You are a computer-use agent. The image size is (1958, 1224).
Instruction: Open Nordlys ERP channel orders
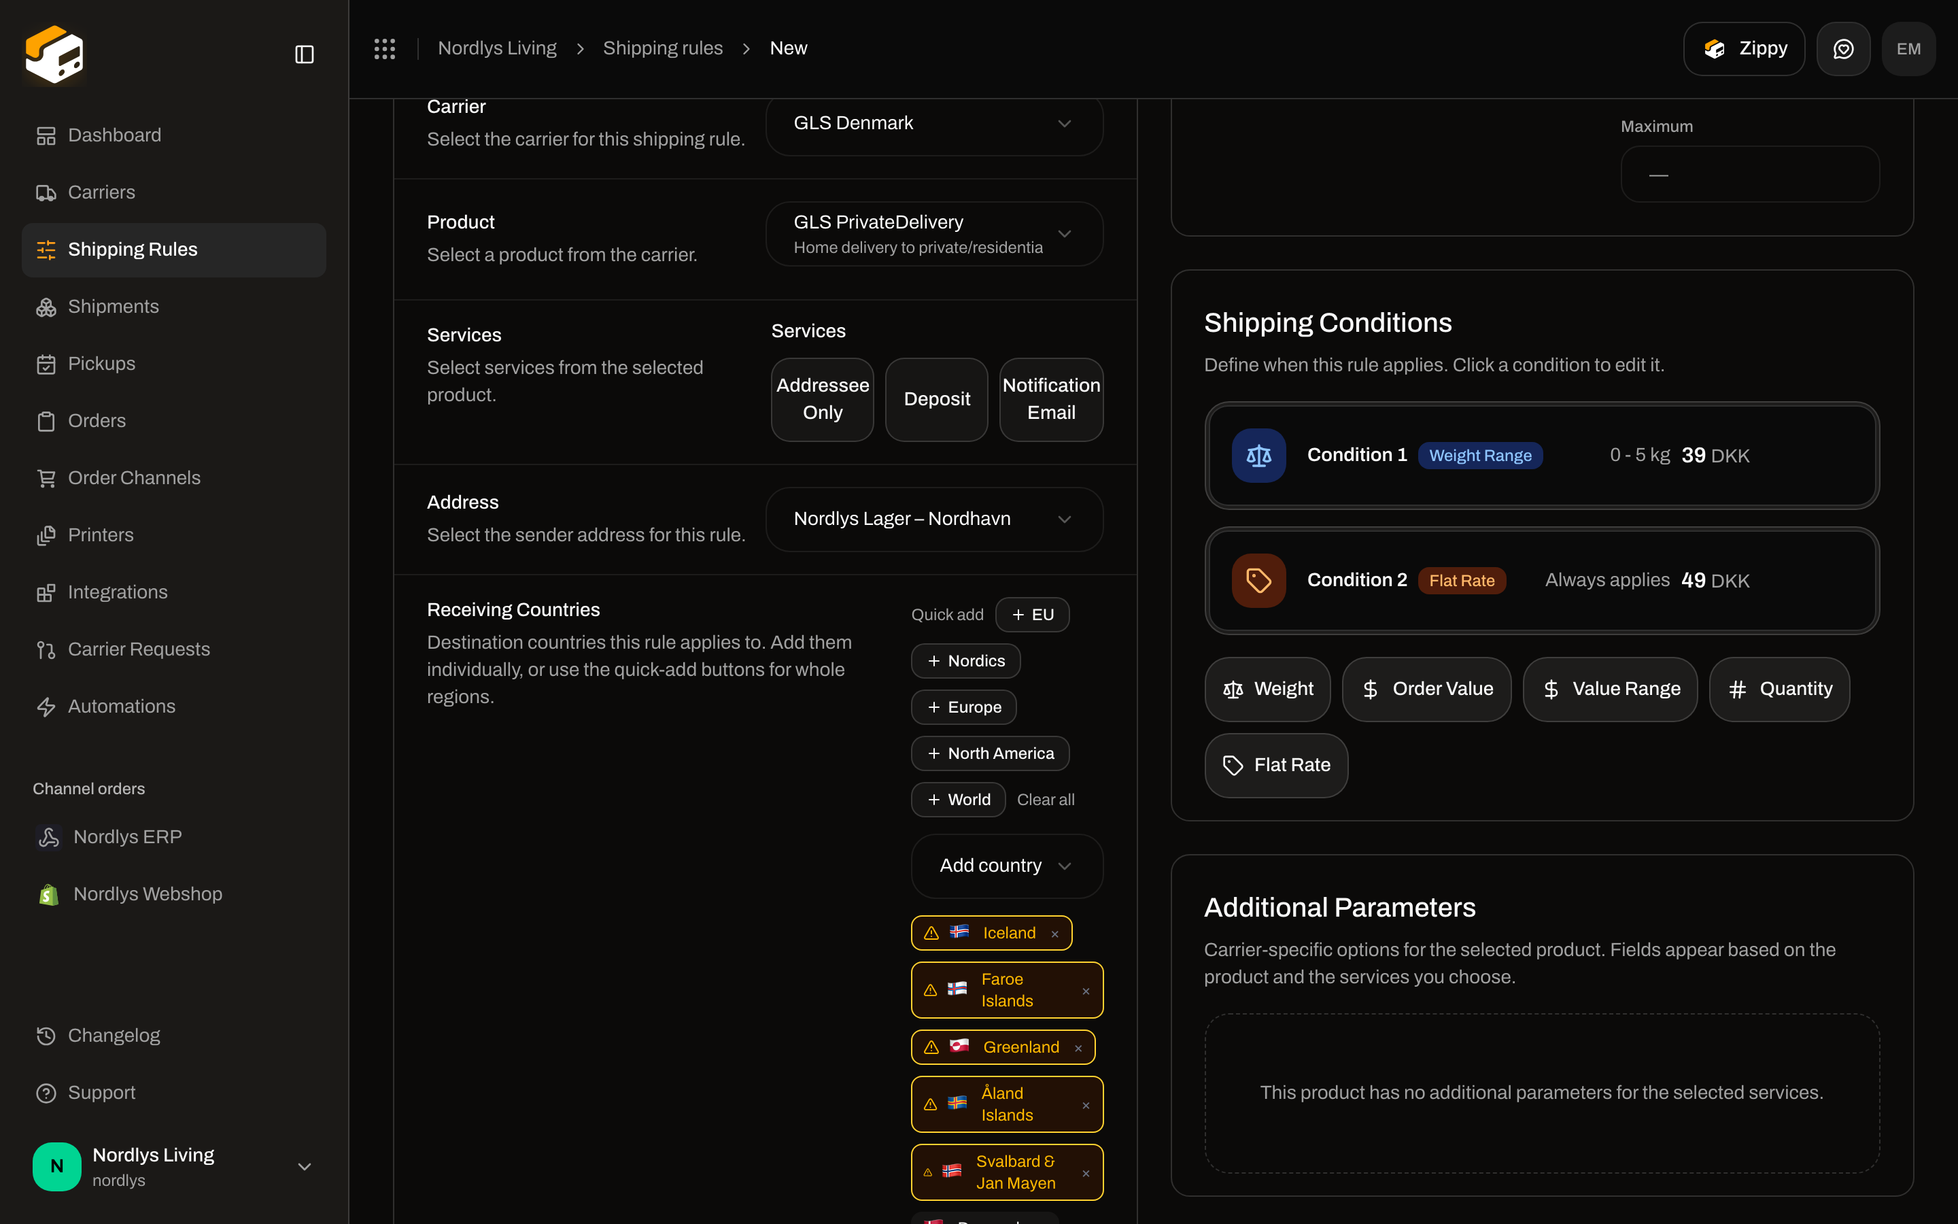coord(174,837)
